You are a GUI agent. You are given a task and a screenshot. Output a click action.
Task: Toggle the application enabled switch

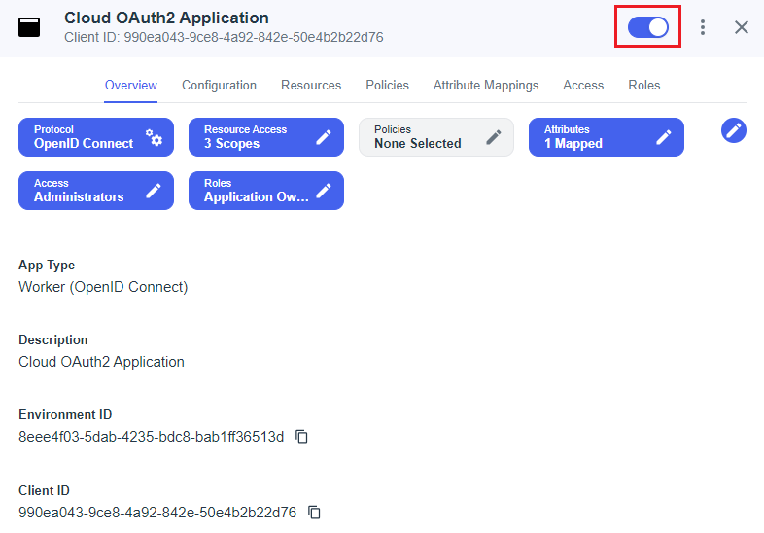(647, 27)
